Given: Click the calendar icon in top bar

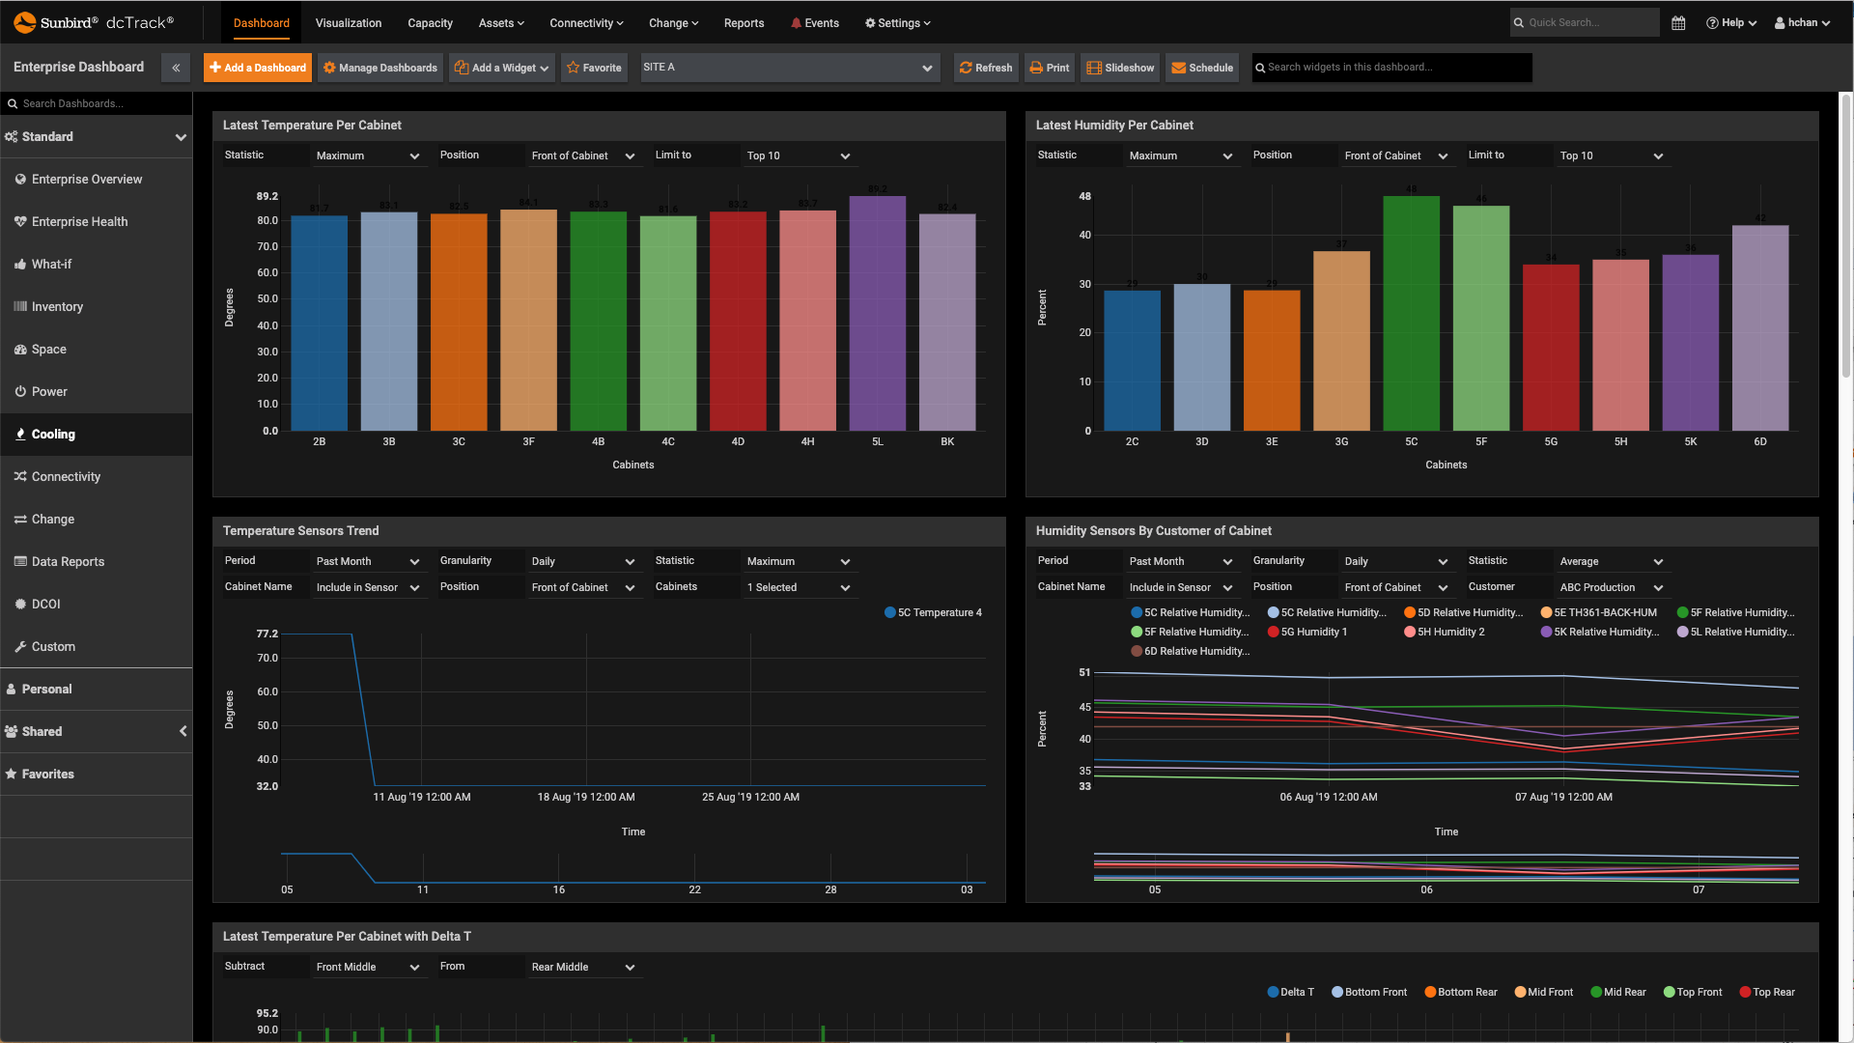Looking at the screenshot, I should click(1678, 23).
